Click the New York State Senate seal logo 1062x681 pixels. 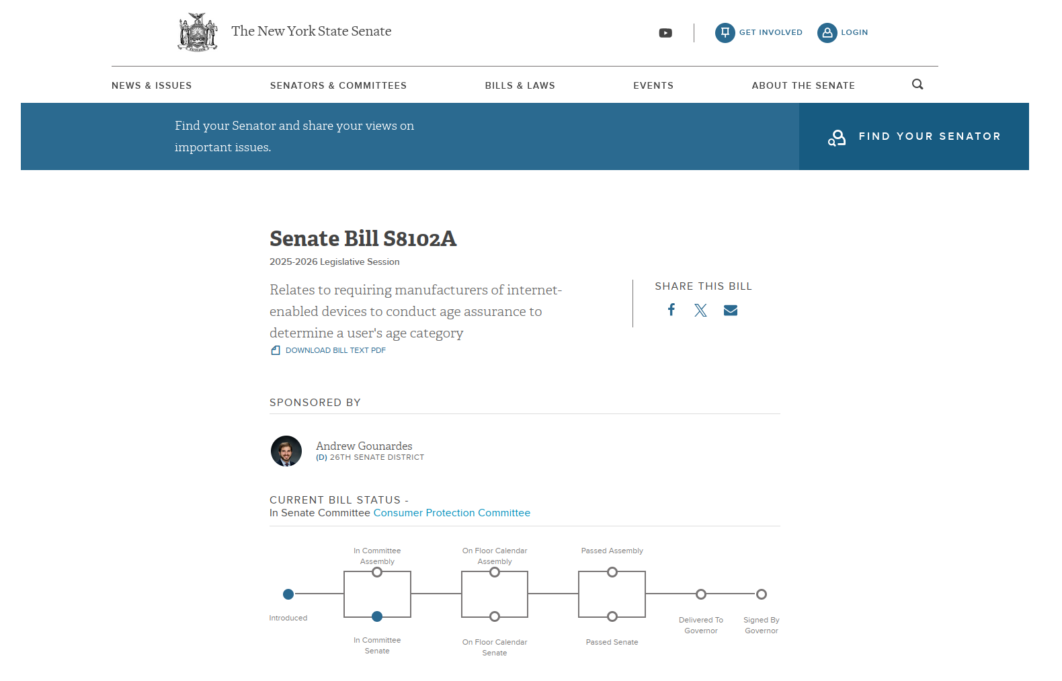[198, 32]
